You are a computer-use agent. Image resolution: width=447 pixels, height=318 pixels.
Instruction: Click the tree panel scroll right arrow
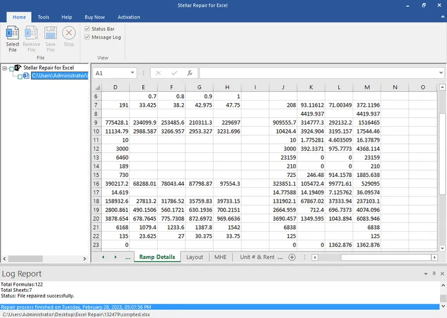(x=84, y=258)
